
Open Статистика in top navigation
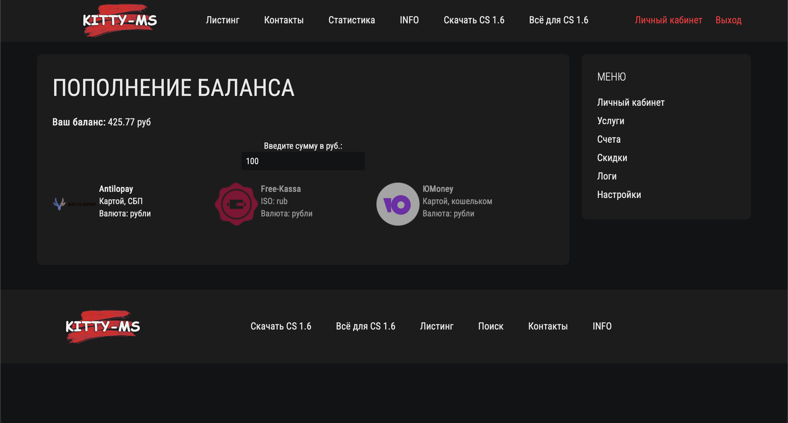click(x=352, y=20)
